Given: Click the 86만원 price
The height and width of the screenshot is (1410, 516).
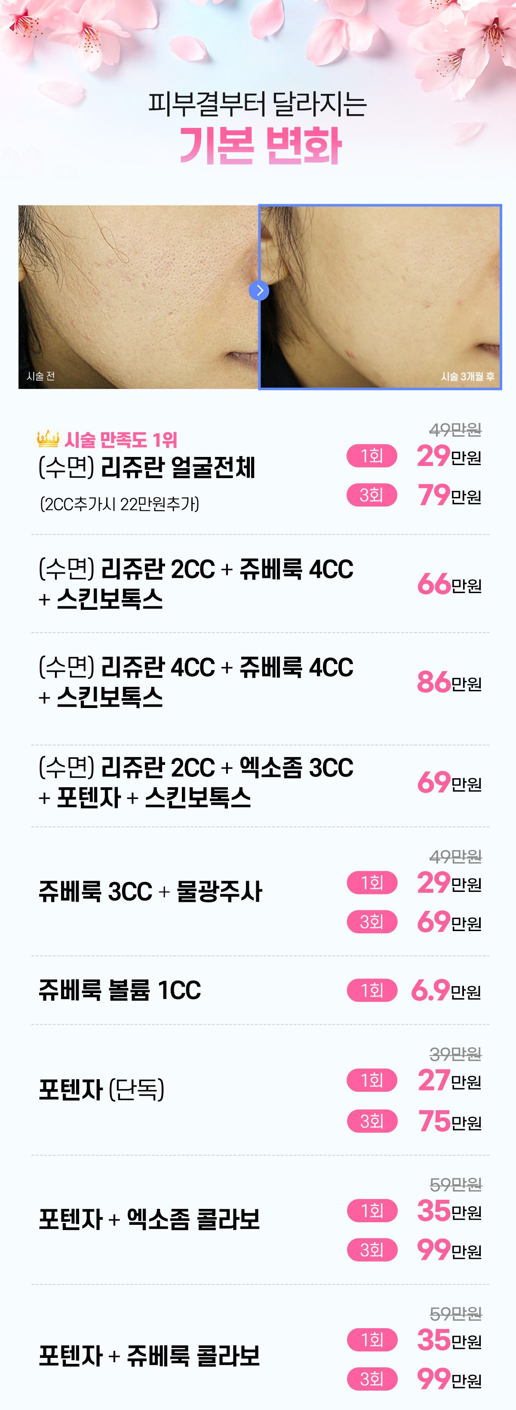Looking at the screenshot, I should [x=449, y=682].
